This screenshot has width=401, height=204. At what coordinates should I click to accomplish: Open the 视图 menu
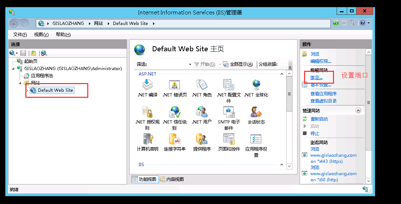pyautogui.click(x=41, y=35)
